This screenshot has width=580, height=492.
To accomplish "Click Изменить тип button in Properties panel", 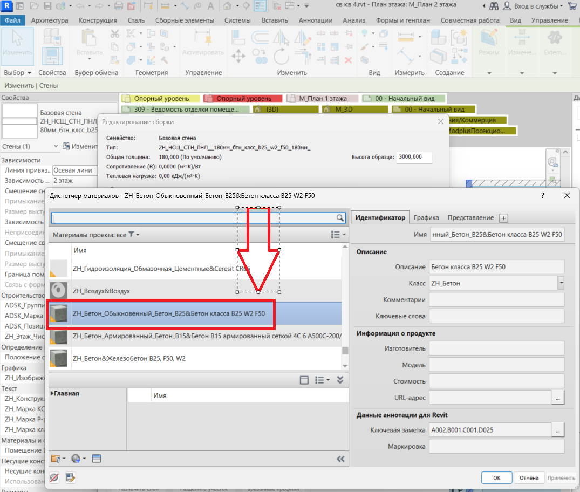I will click(79, 146).
